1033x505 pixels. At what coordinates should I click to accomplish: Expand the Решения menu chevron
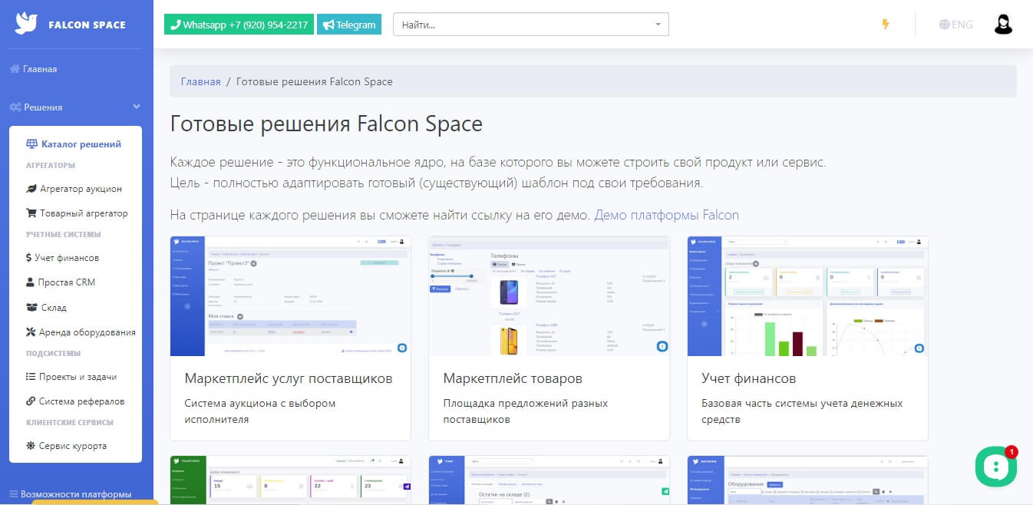click(137, 107)
